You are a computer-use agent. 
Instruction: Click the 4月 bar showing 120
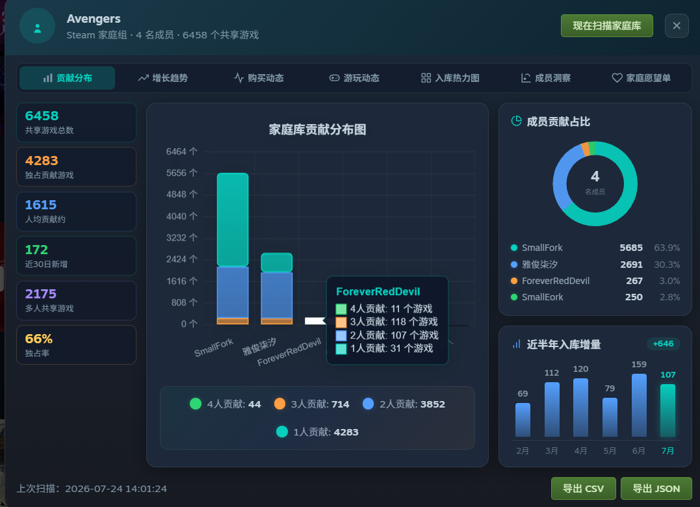(x=580, y=408)
